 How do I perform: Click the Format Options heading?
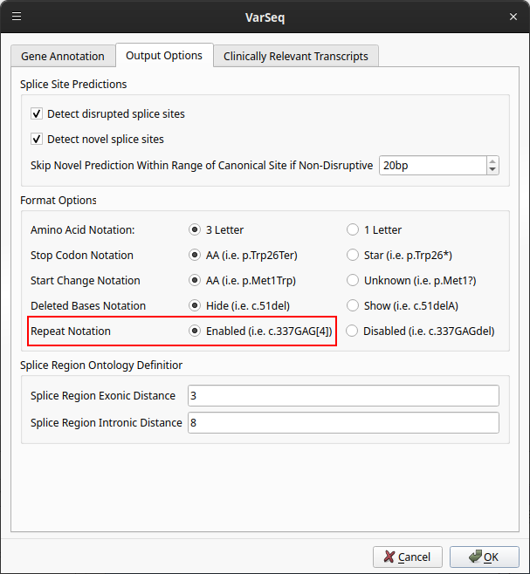tap(59, 201)
